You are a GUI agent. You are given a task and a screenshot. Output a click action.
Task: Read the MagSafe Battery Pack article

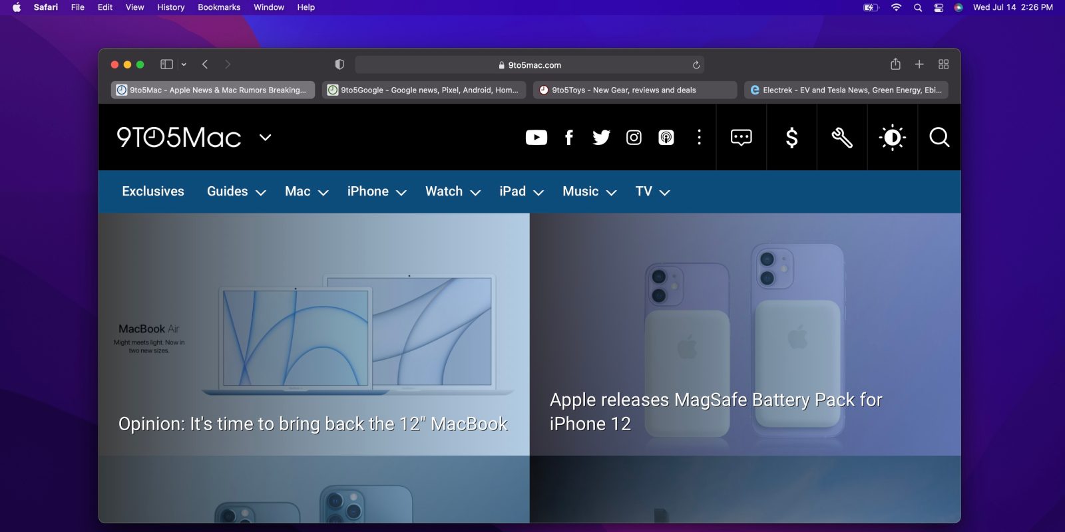tap(716, 411)
